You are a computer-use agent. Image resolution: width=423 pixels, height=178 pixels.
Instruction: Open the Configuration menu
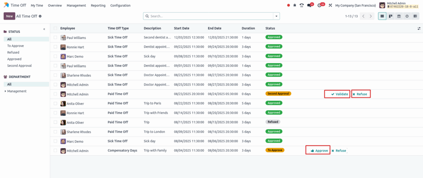[x=120, y=5]
